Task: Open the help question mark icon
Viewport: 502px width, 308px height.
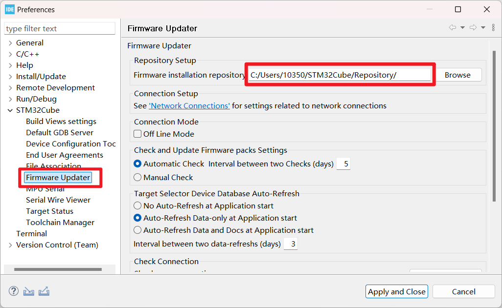Action: 13,291
